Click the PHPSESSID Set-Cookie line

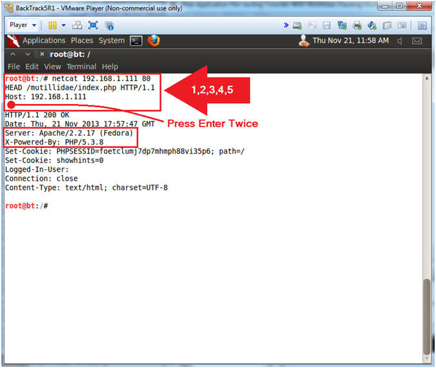(125, 152)
